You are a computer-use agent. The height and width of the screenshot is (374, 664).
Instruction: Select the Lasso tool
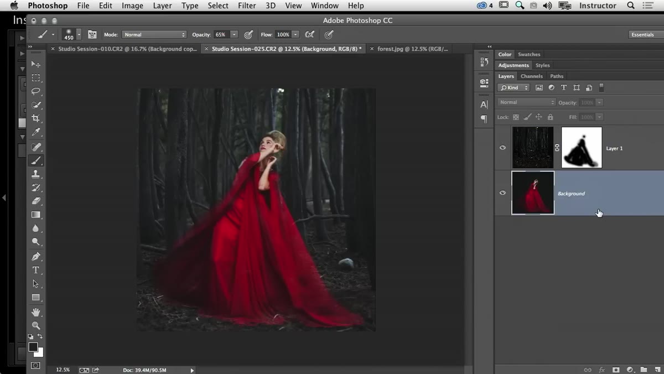click(x=36, y=91)
